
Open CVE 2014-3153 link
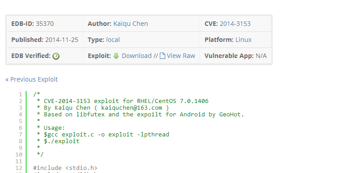(x=235, y=24)
